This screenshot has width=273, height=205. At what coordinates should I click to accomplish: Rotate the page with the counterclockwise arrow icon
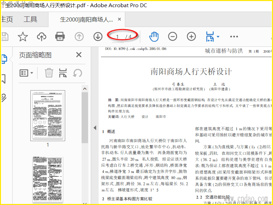point(77,73)
